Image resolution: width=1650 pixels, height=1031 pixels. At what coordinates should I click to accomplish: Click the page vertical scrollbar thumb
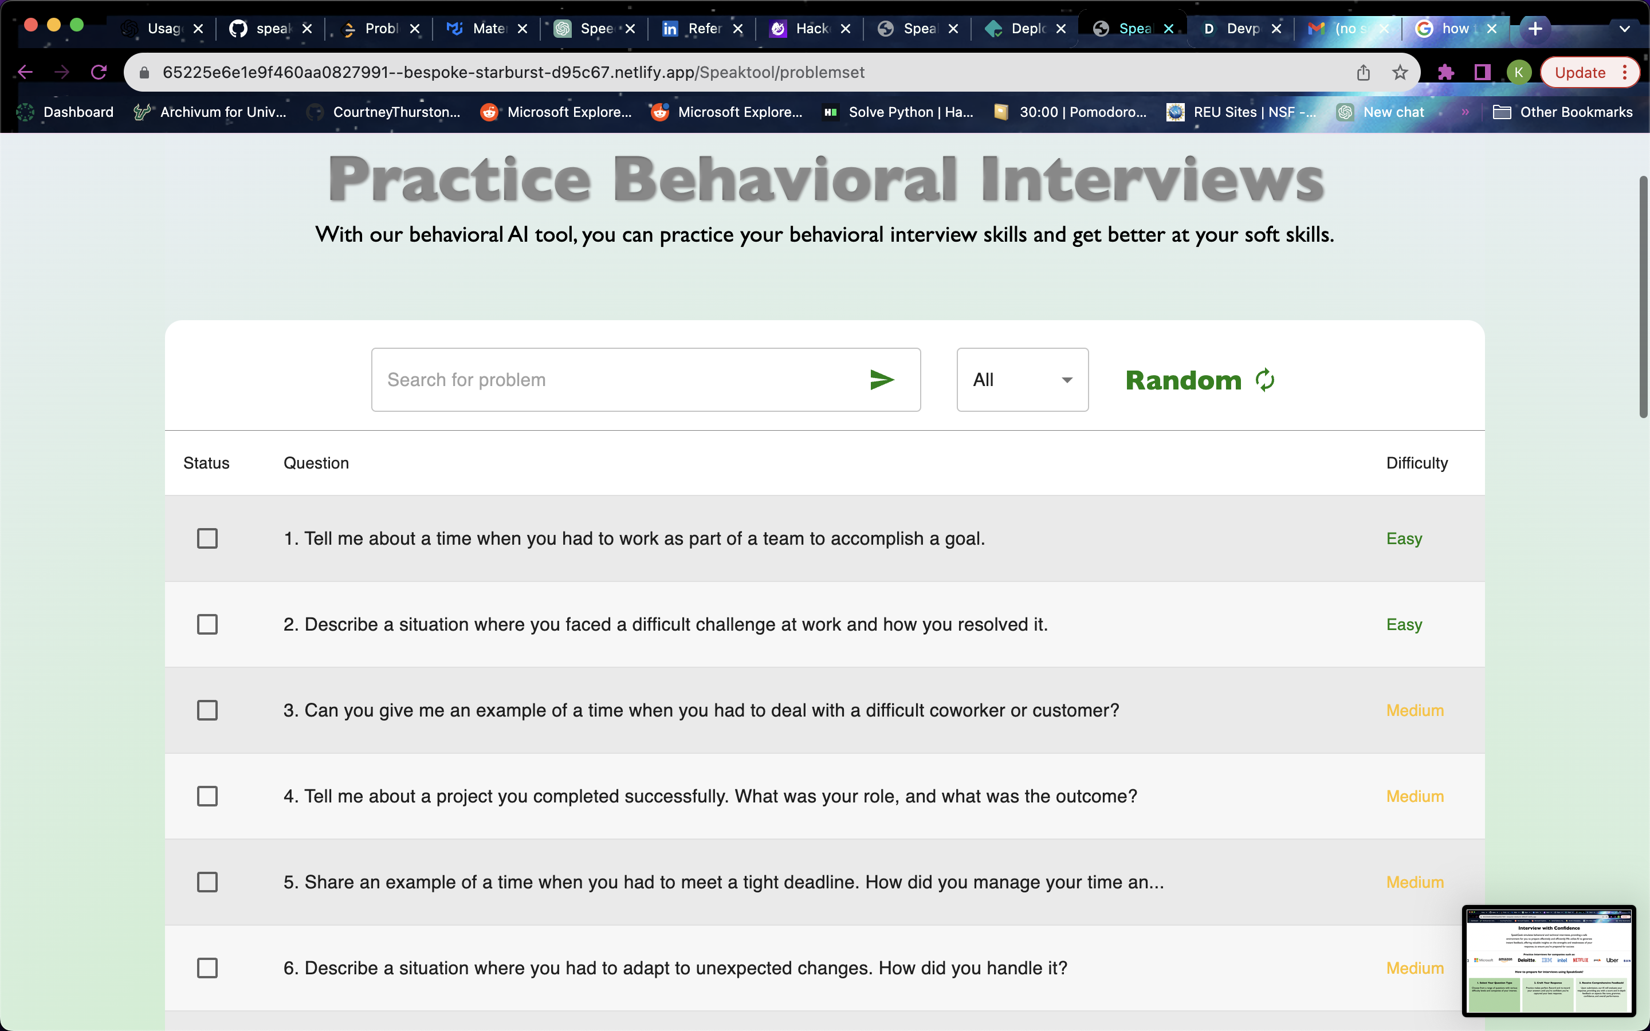[x=1643, y=297]
